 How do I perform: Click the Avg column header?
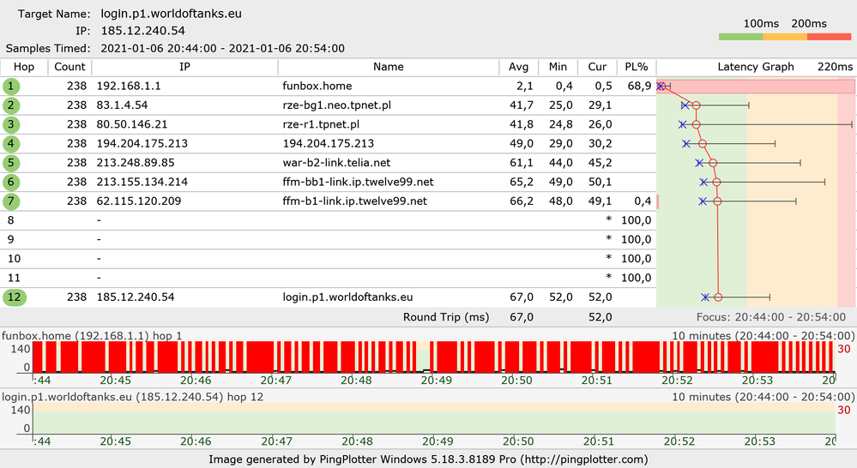point(519,67)
